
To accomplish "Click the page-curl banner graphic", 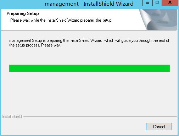I will point(158,20).
